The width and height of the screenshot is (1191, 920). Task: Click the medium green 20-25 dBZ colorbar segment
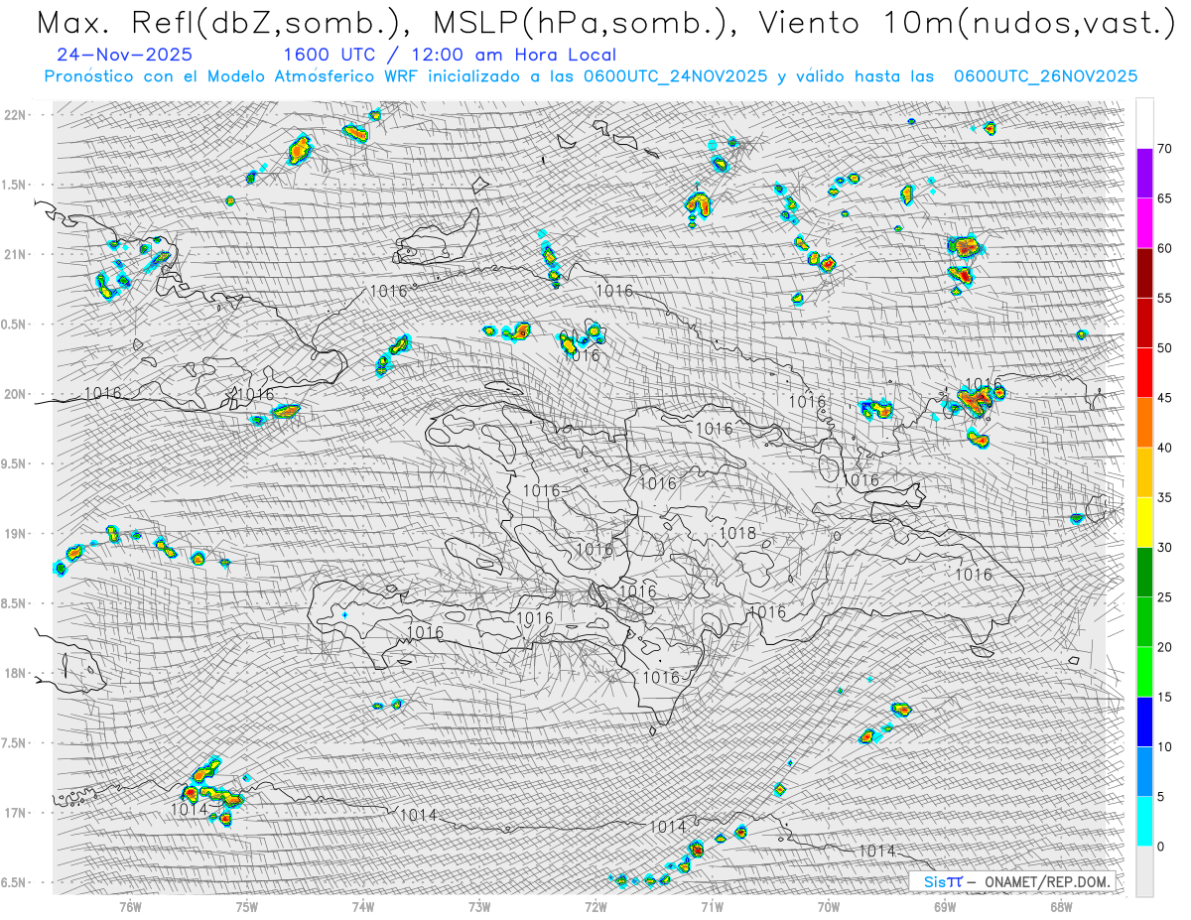(x=1144, y=622)
